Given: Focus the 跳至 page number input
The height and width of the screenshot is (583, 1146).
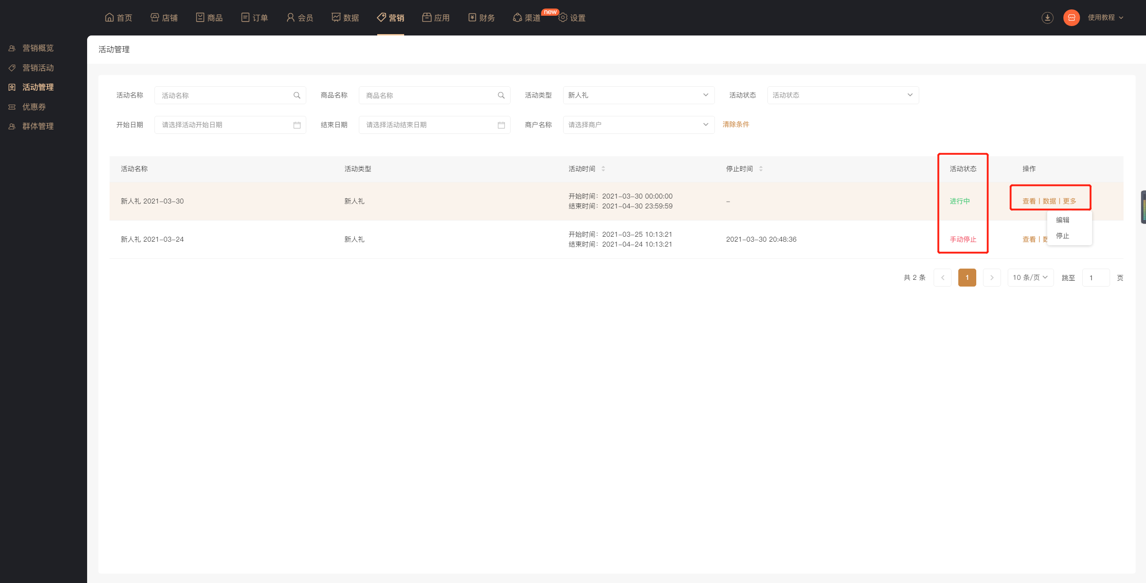Looking at the screenshot, I should click(1096, 278).
